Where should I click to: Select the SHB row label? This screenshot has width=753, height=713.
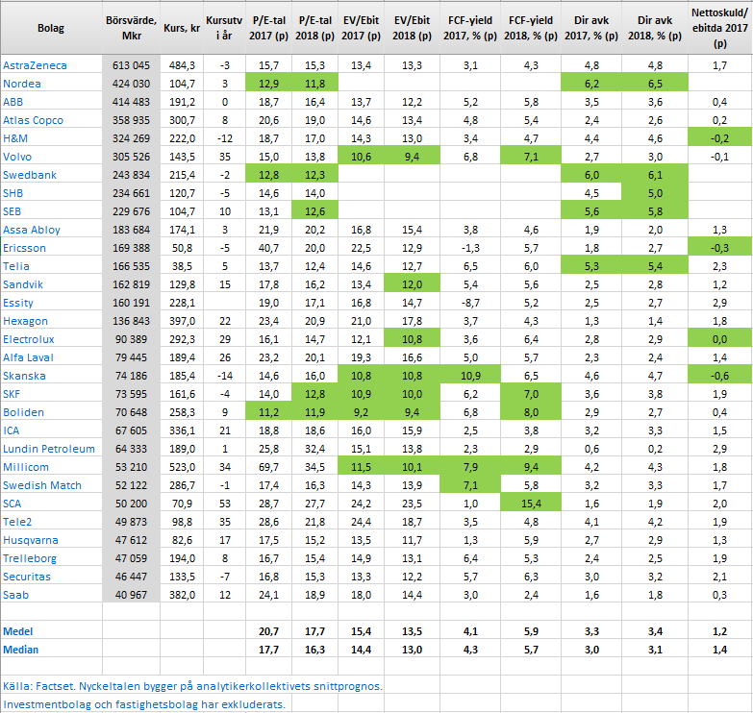[13, 193]
